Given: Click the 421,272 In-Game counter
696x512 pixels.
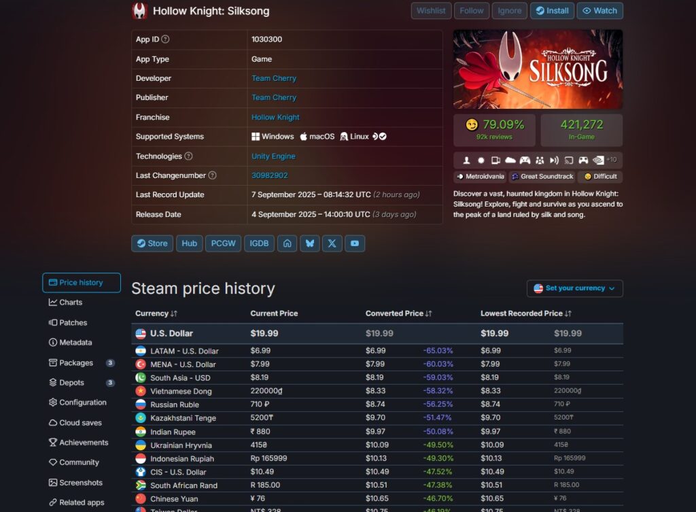Looking at the screenshot, I should 582,130.
